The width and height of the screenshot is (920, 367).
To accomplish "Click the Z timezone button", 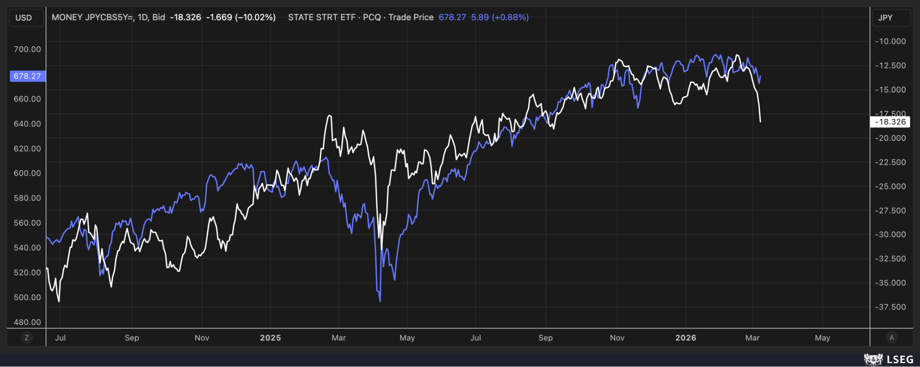I will pyautogui.click(x=27, y=338).
